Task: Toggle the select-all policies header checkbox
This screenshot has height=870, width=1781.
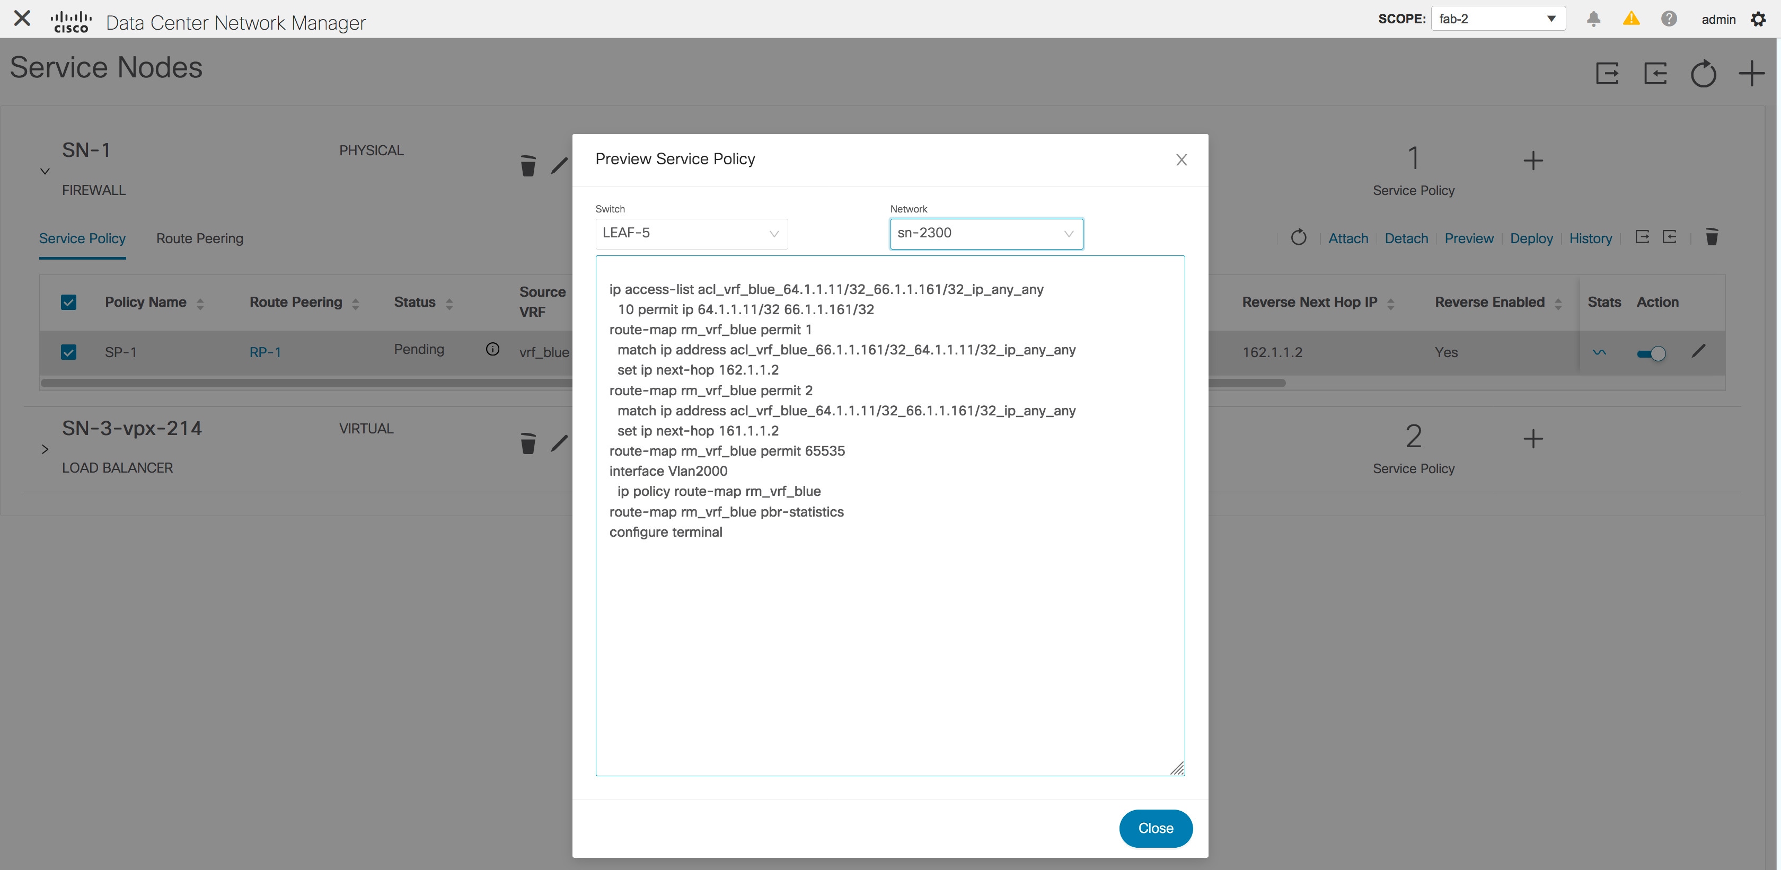Action: pos(68,303)
